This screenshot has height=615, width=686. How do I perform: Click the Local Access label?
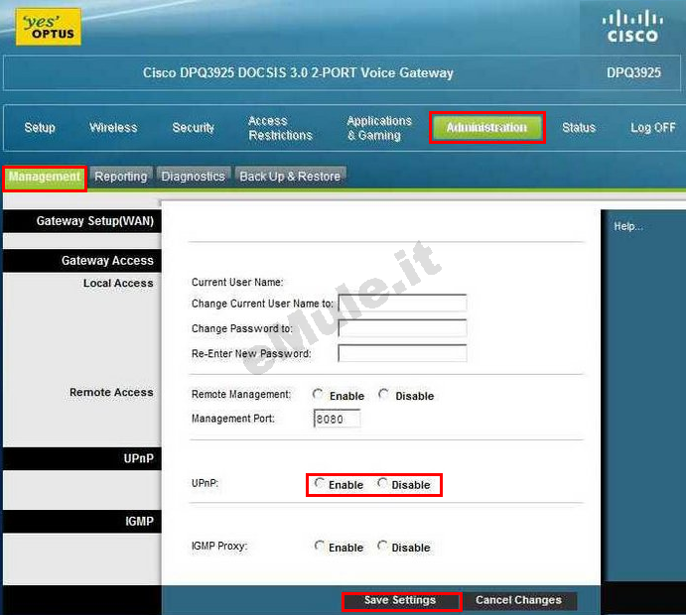(118, 284)
